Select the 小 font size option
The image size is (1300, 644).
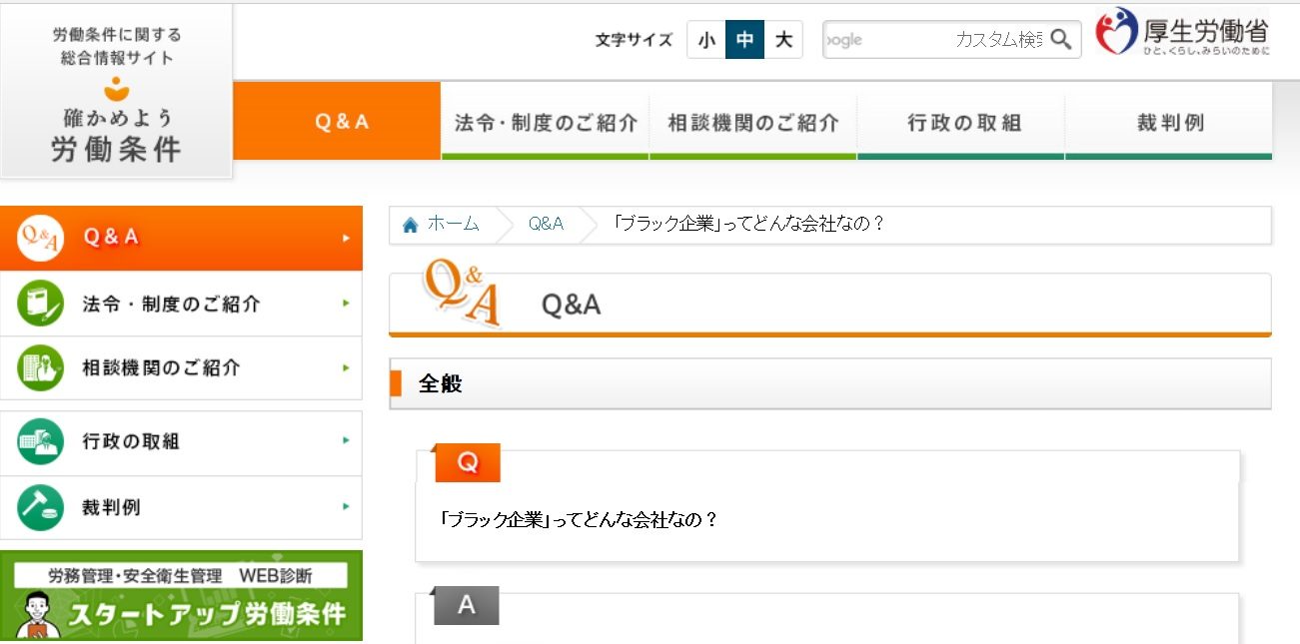click(706, 40)
